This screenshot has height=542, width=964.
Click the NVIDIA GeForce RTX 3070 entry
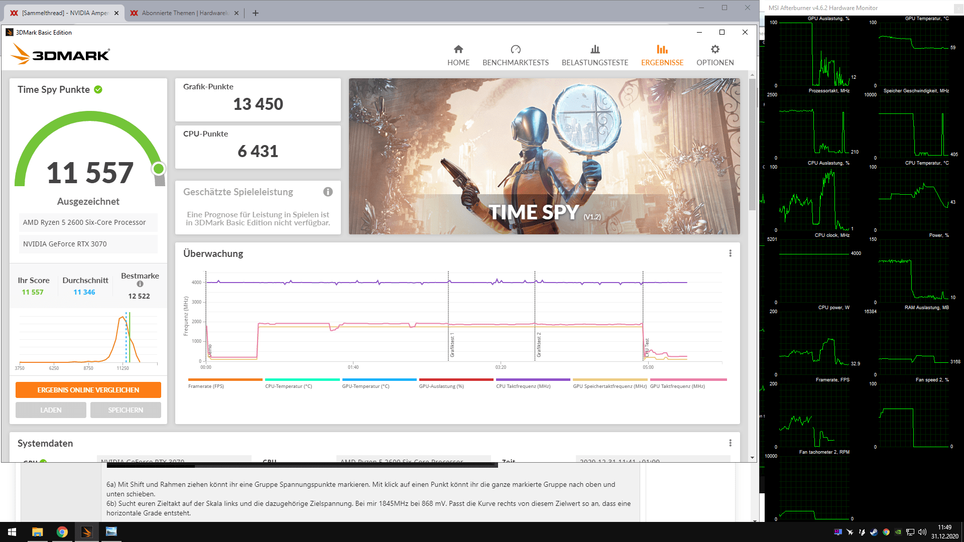click(88, 244)
